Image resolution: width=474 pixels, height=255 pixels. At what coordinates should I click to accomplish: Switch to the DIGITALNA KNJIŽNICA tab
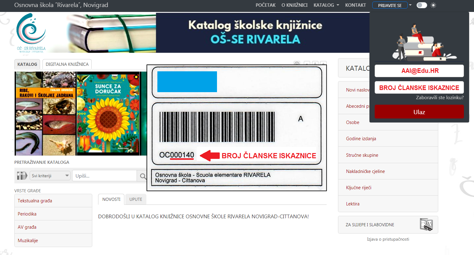[x=67, y=64]
